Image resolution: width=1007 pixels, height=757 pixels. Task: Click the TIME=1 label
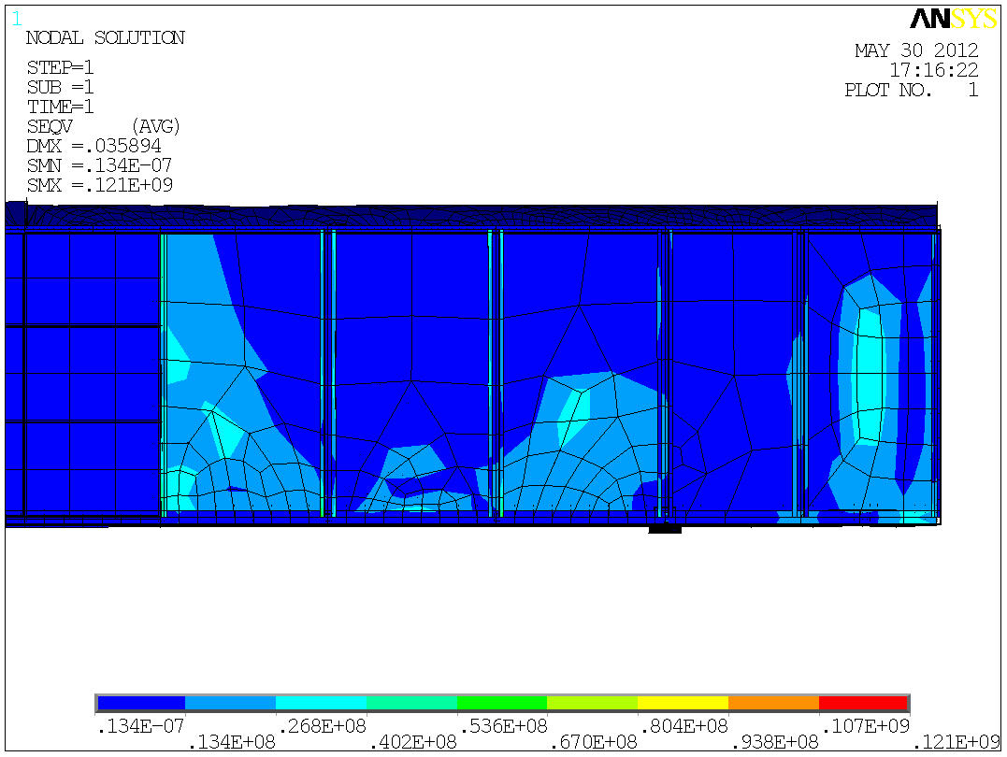pos(61,107)
